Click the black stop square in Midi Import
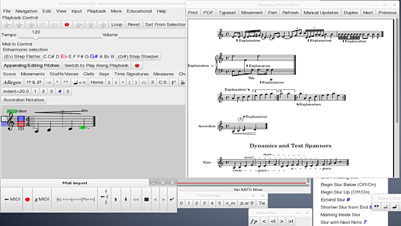Viewport: 401px width, 226px height. (146, 199)
